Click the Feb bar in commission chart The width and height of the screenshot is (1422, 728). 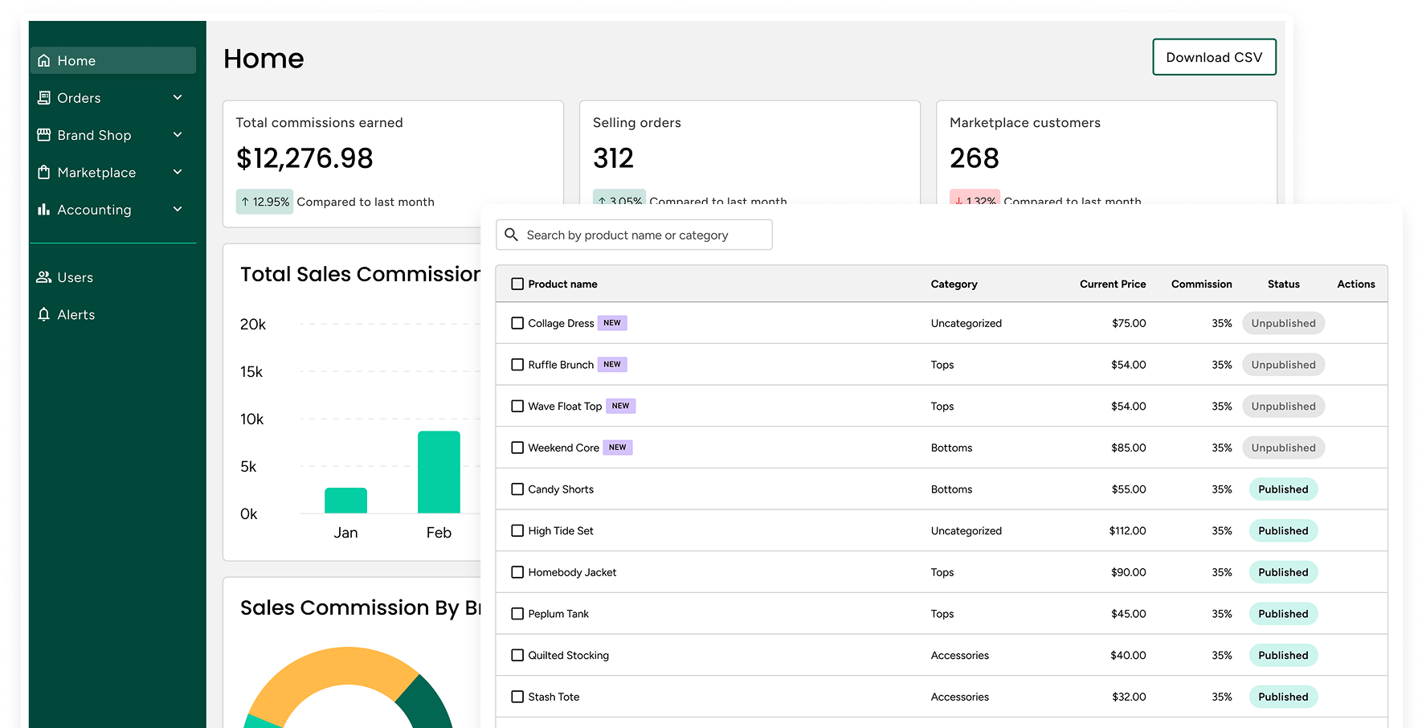click(439, 472)
